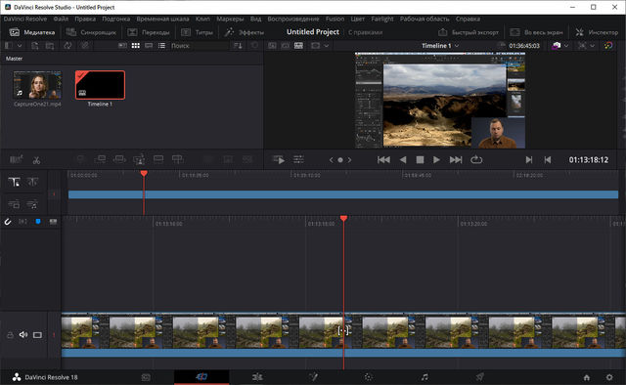Toggle lock on video track 1
The width and height of the screenshot is (626, 385).
10,335
